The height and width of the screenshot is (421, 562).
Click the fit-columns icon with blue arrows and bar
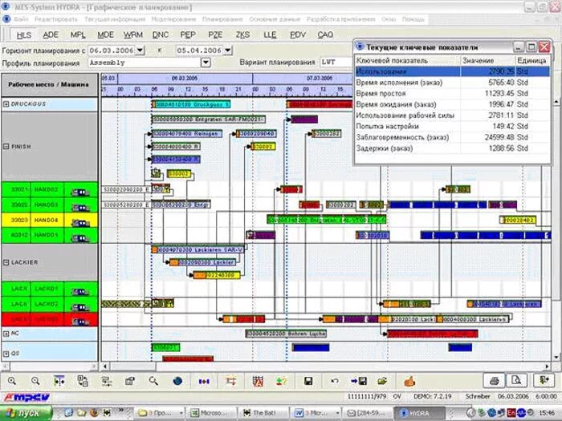coord(59,381)
